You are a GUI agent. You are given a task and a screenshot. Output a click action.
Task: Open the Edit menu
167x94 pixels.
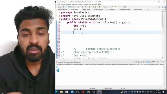point(58,5)
